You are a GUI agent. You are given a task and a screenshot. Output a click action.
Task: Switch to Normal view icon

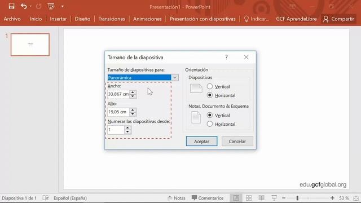pos(236,198)
